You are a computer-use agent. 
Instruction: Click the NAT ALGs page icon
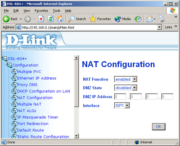pos(14,111)
